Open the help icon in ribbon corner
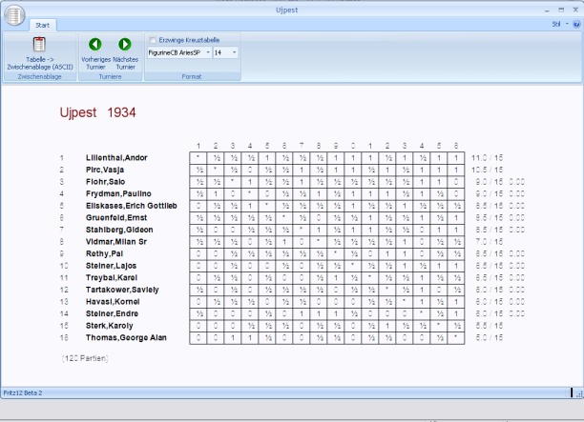584x422 pixels. (576, 23)
